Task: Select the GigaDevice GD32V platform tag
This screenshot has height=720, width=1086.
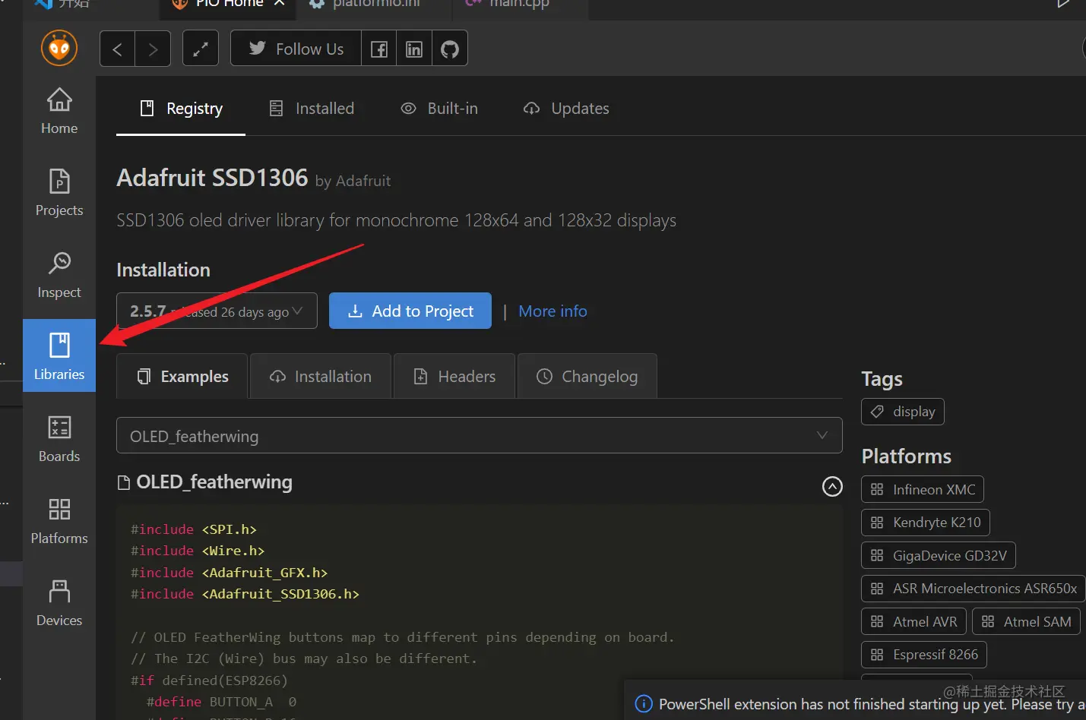Action: click(x=939, y=555)
